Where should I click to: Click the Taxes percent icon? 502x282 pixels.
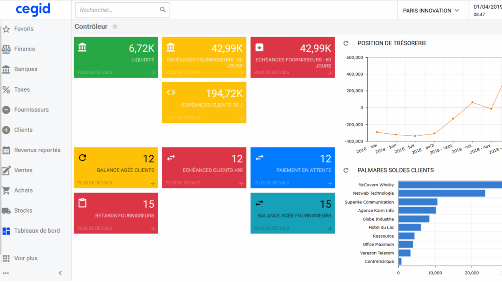click(x=6, y=90)
